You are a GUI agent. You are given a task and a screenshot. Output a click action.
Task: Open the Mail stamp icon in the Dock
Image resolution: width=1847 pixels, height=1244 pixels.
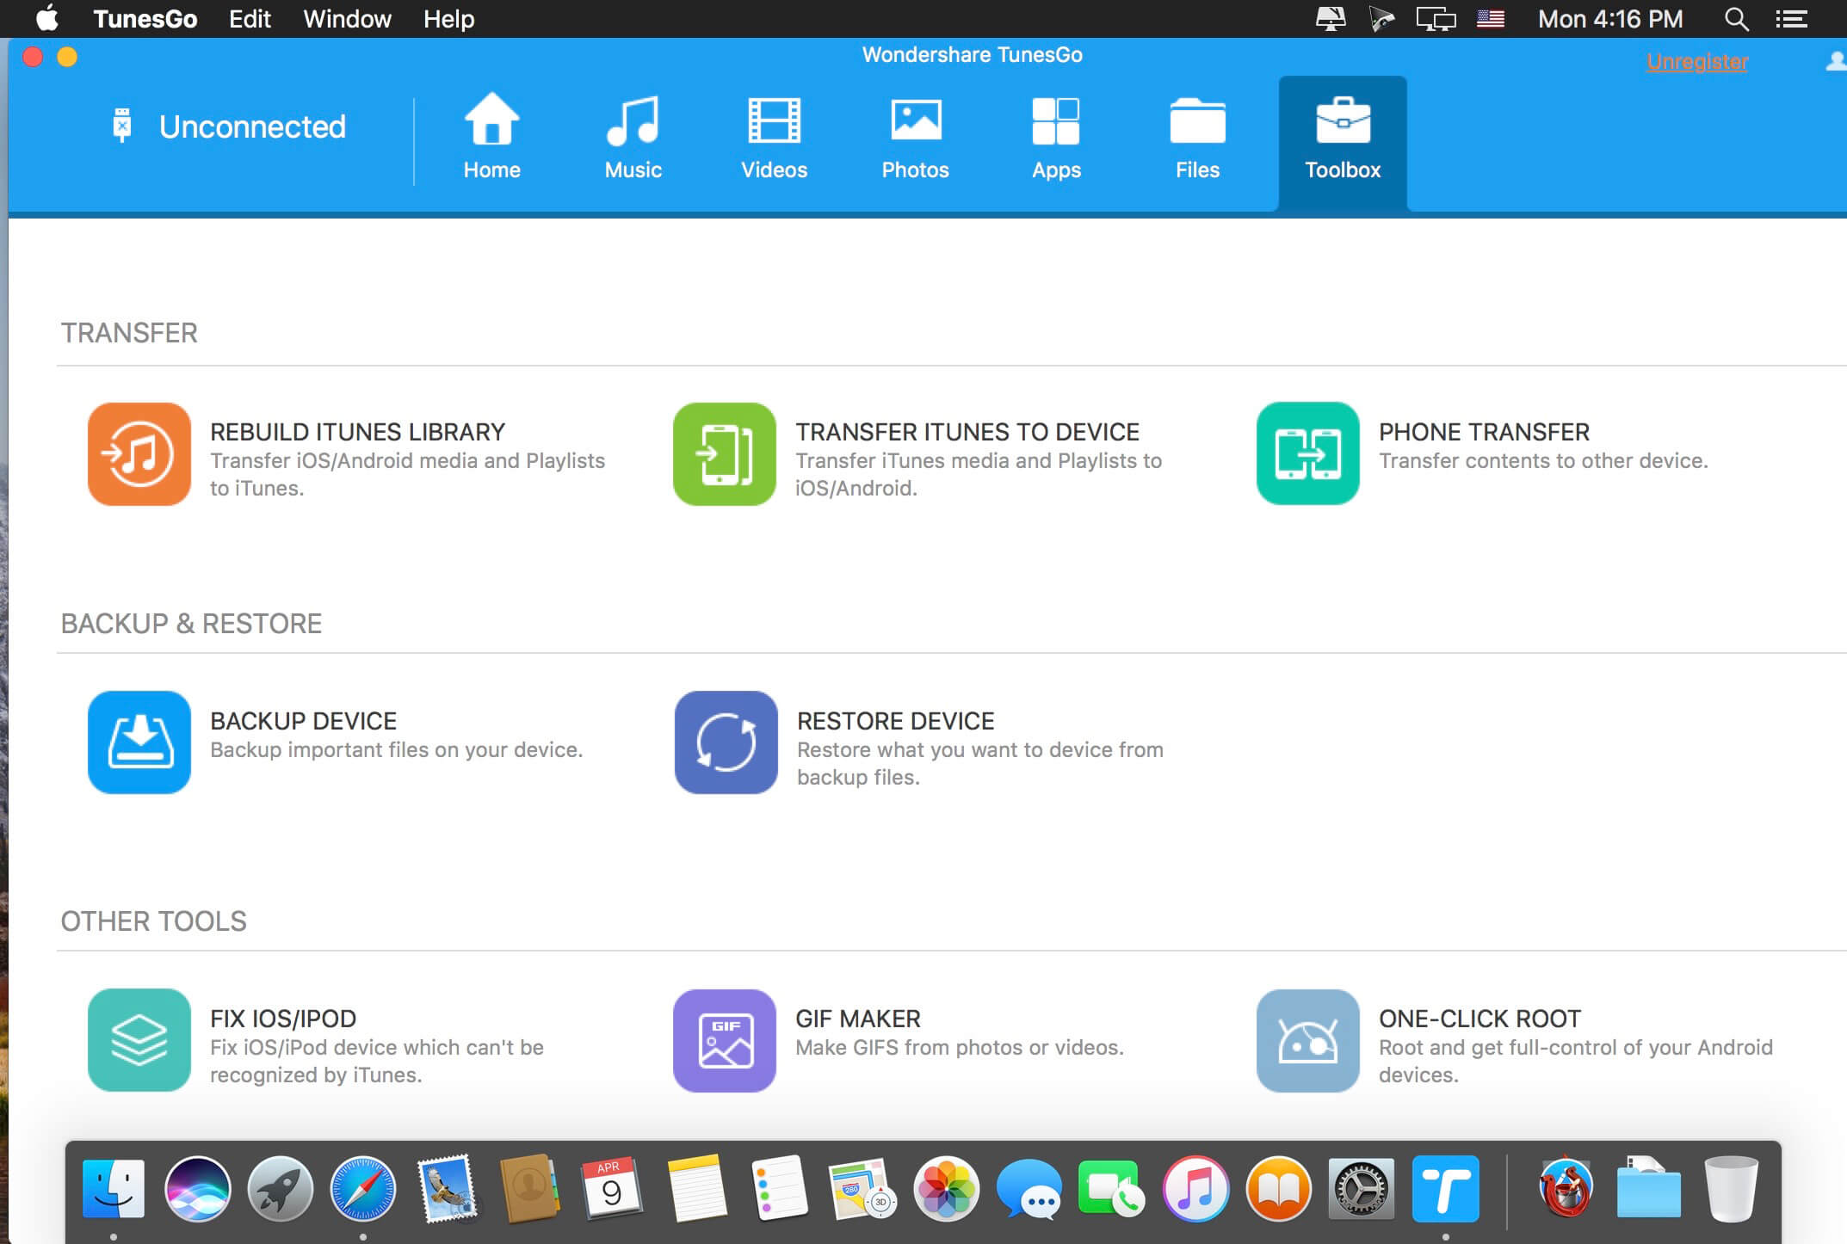pos(447,1188)
